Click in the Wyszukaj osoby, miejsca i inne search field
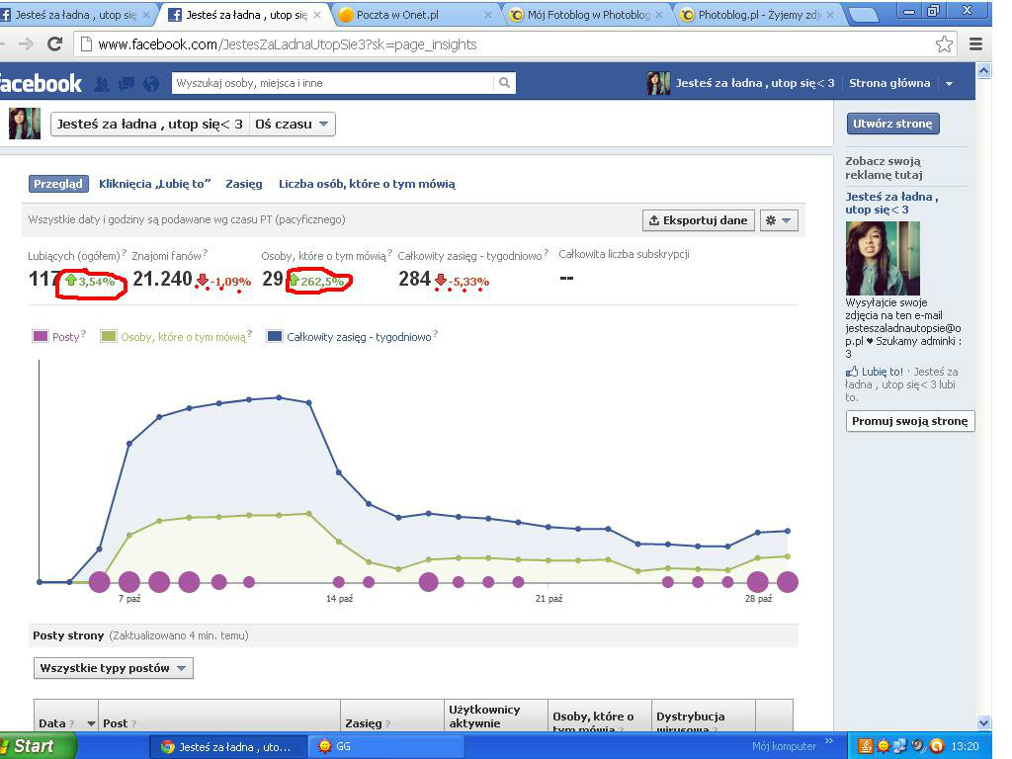 pos(332,83)
